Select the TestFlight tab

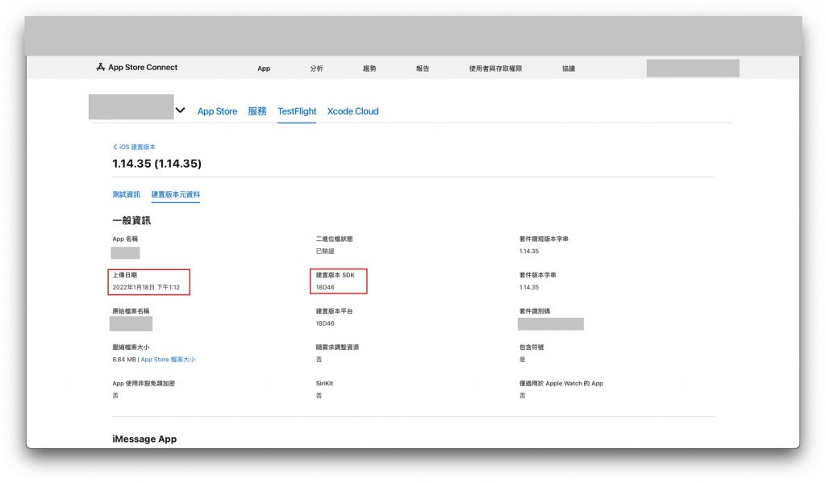(297, 111)
